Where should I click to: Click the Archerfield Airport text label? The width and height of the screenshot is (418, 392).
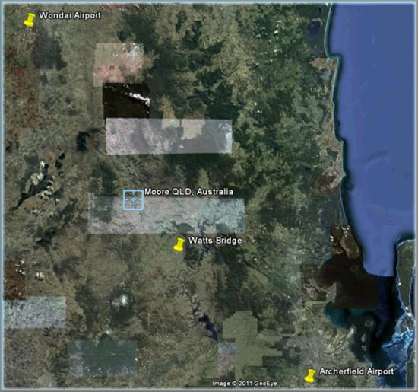356,371
